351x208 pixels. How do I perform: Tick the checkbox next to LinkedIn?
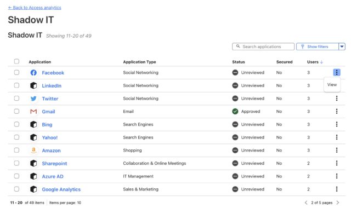coord(16,85)
